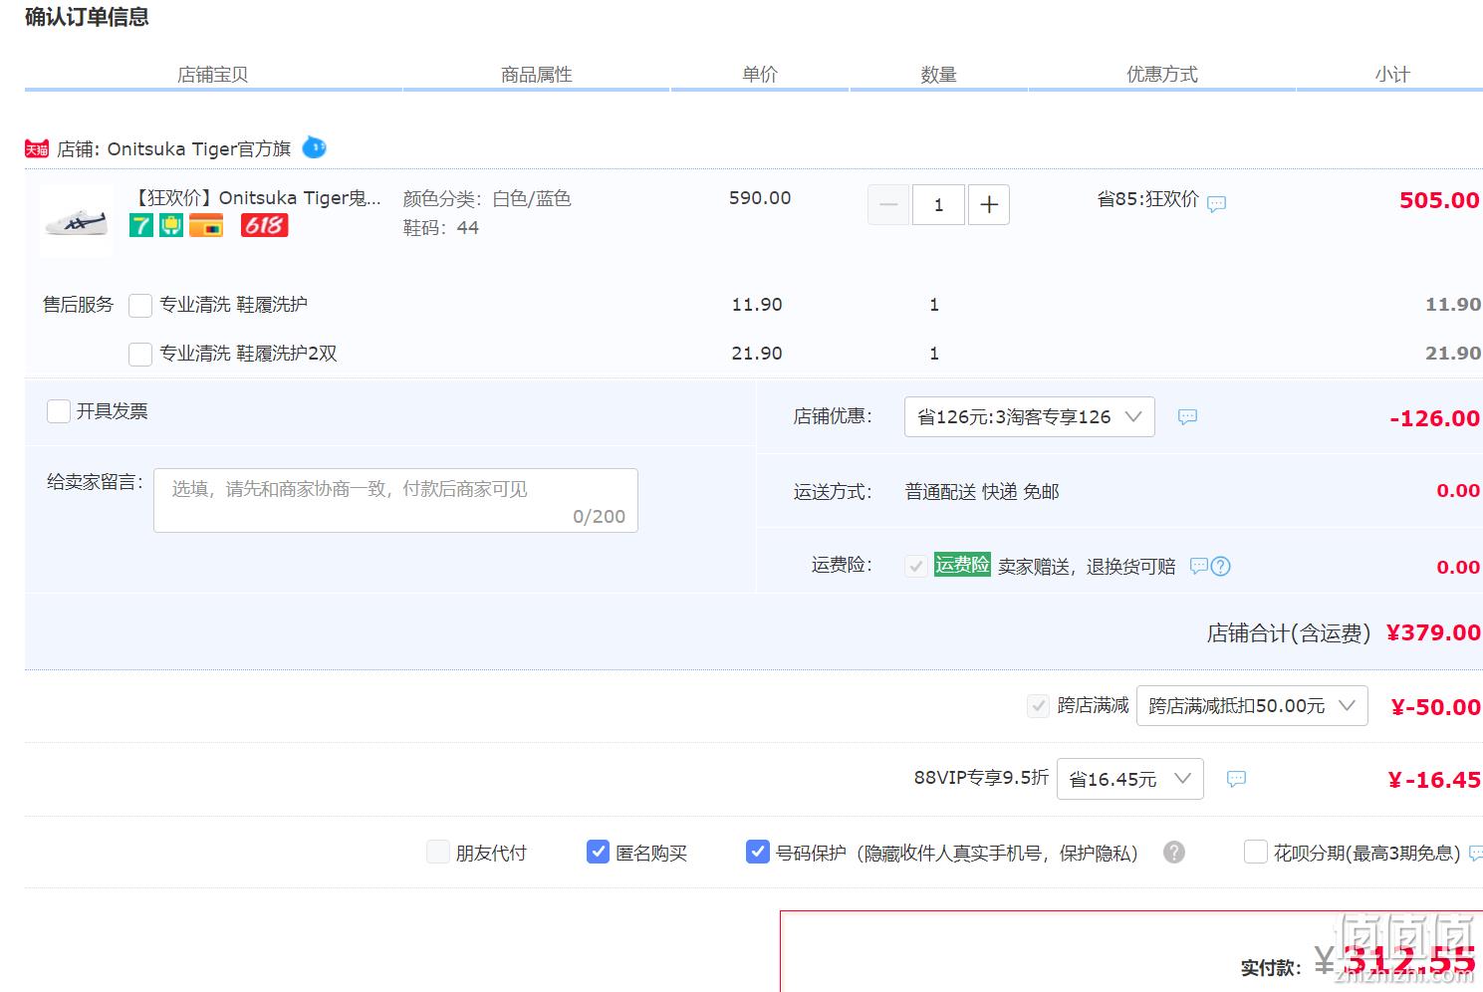Image resolution: width=1483 pixels, height=992 pixels.
Task: Click the red subtotal 505.00
Action: [1439, 200]
